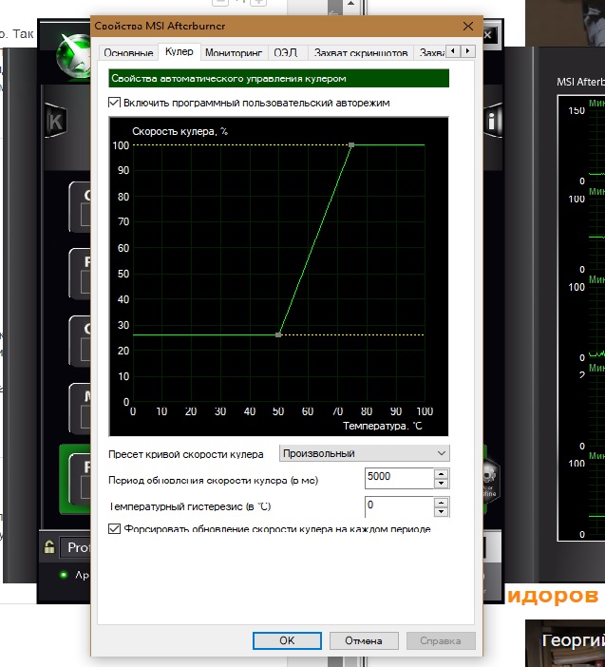Screen dimensions: 605x667
Task: Toggle software user-defined auto fan mode checkbox
Action: tap(114, 103)
